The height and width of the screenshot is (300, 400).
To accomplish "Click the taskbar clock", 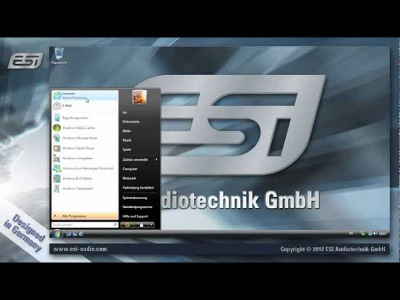I will [x=382, y=233].
